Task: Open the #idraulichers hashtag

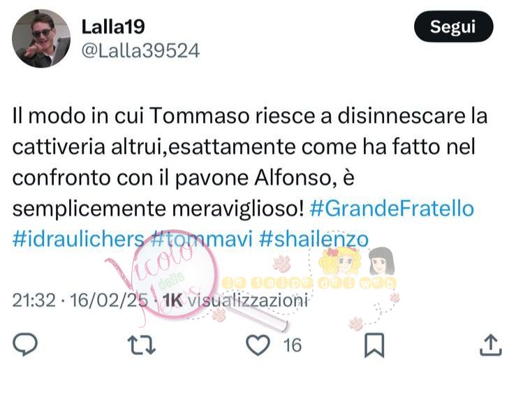Action: 78,239
